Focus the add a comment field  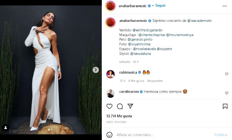163,135
